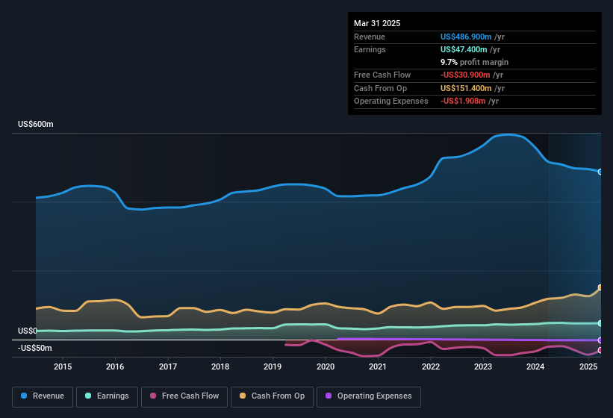Select the Earnings end-point marker
The width and height of the screenshot is (613, 418).
600,323
